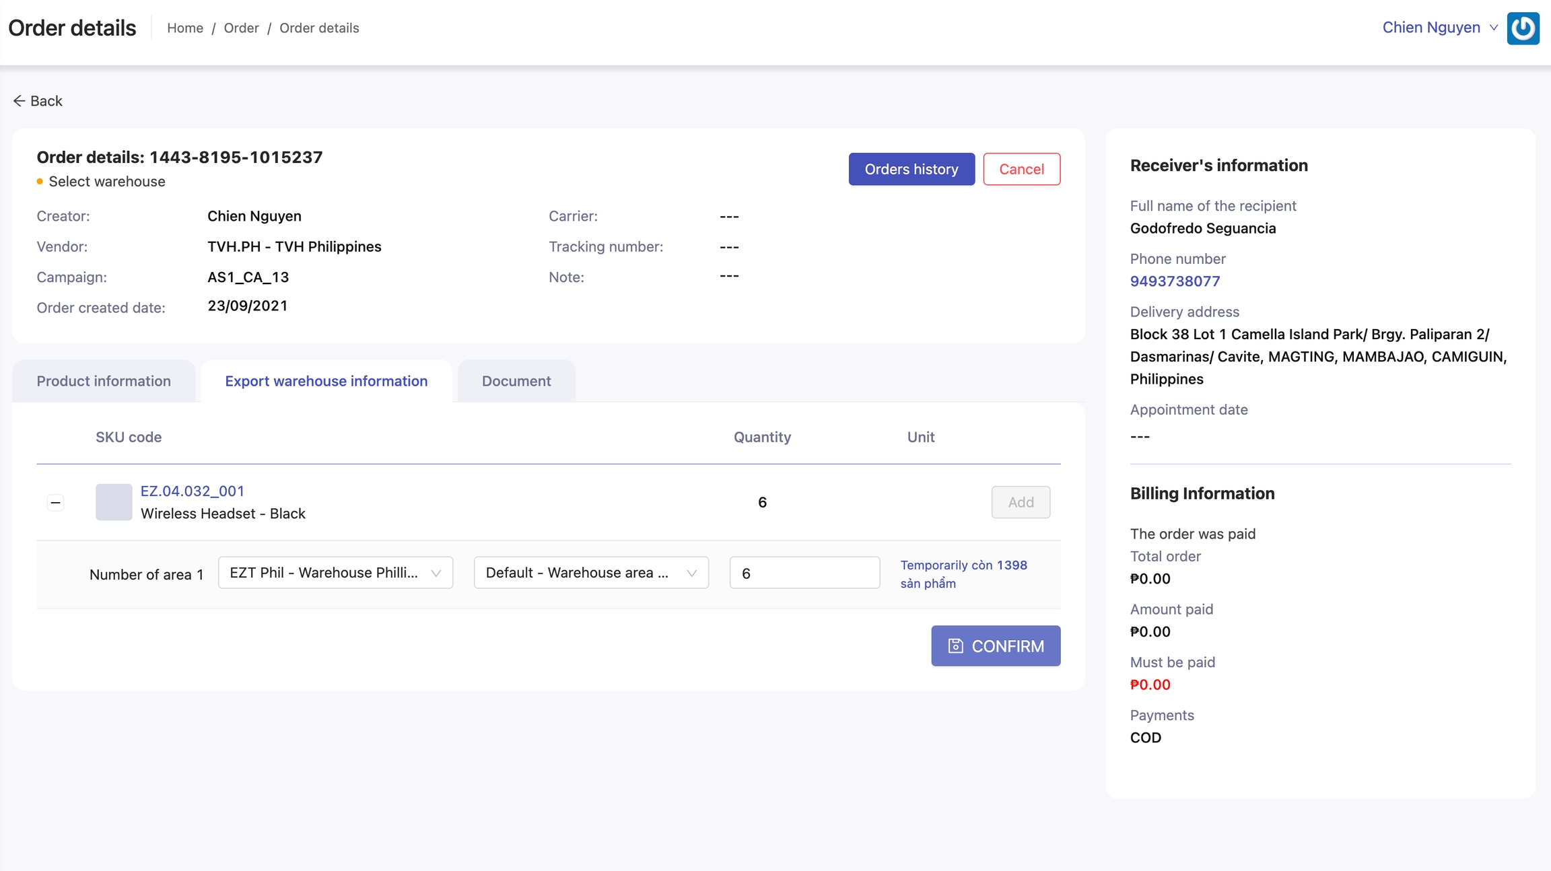Viewport: 1551px width, 871px height.
Task: Click the save icon on CONFIRM button
Action: point(955,646)
